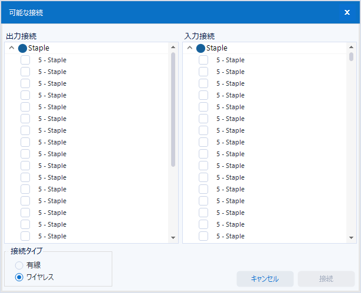Viewport: 361px width, 293px height.
Task: Check the last visible 5 - Staple box in 出力接続
Action: (25, 236)
